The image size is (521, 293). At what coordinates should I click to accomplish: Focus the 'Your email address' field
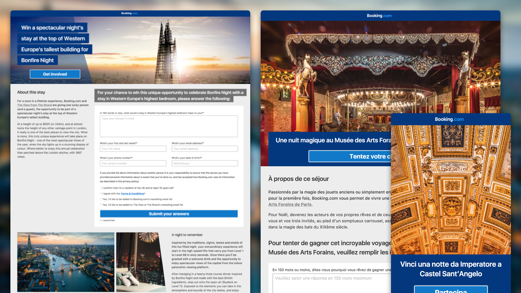coord(205,149)
